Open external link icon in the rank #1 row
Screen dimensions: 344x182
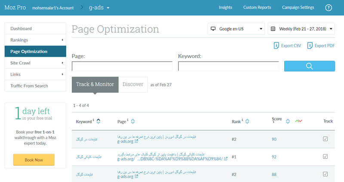point(225,159)
